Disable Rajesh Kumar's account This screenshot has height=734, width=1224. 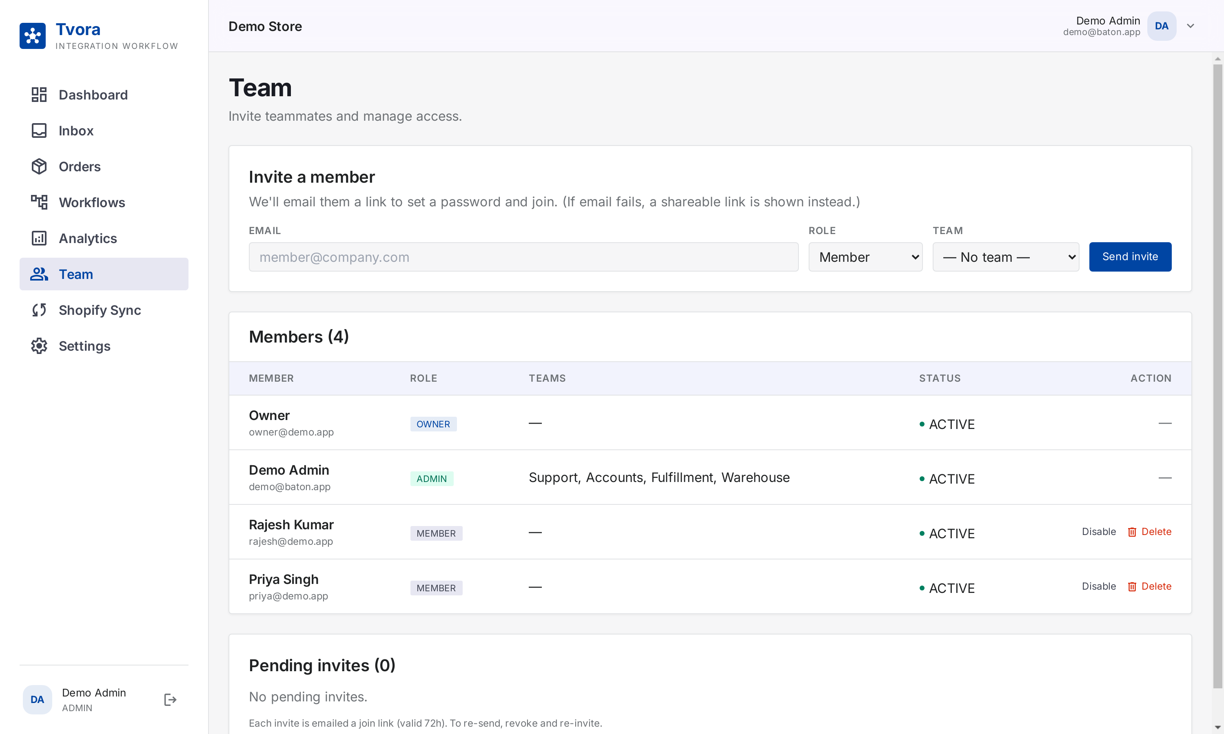tap(1099, 532)
